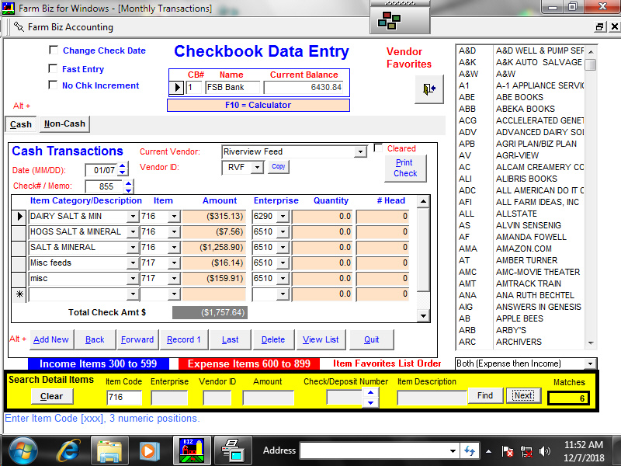
Task: Go to the Last record
Action: point(230,339)
